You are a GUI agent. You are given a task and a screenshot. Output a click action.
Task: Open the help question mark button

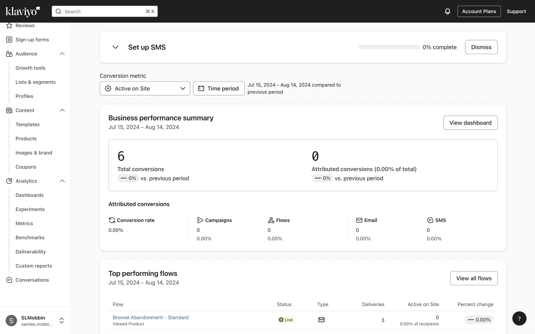click(519, 318)
